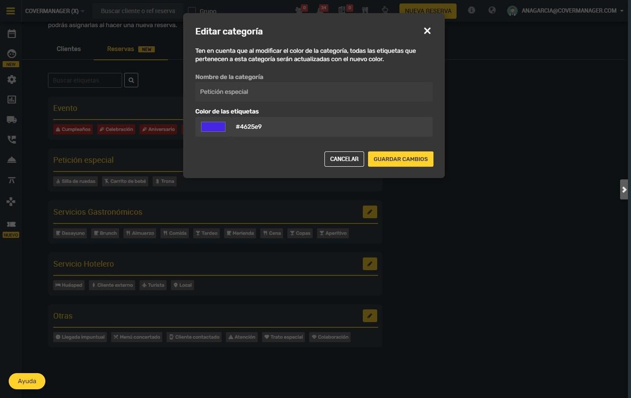Click the info icon in top bar
This screenshot has width=631, height=398.
coord(471,10)
